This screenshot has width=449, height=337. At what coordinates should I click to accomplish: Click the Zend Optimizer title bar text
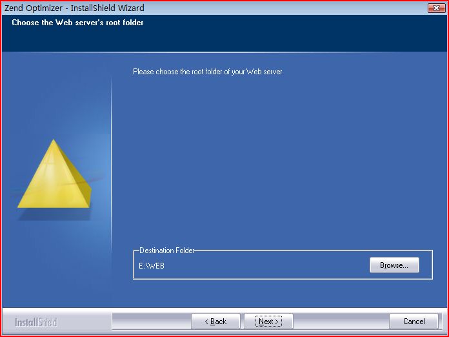point(74,8)
